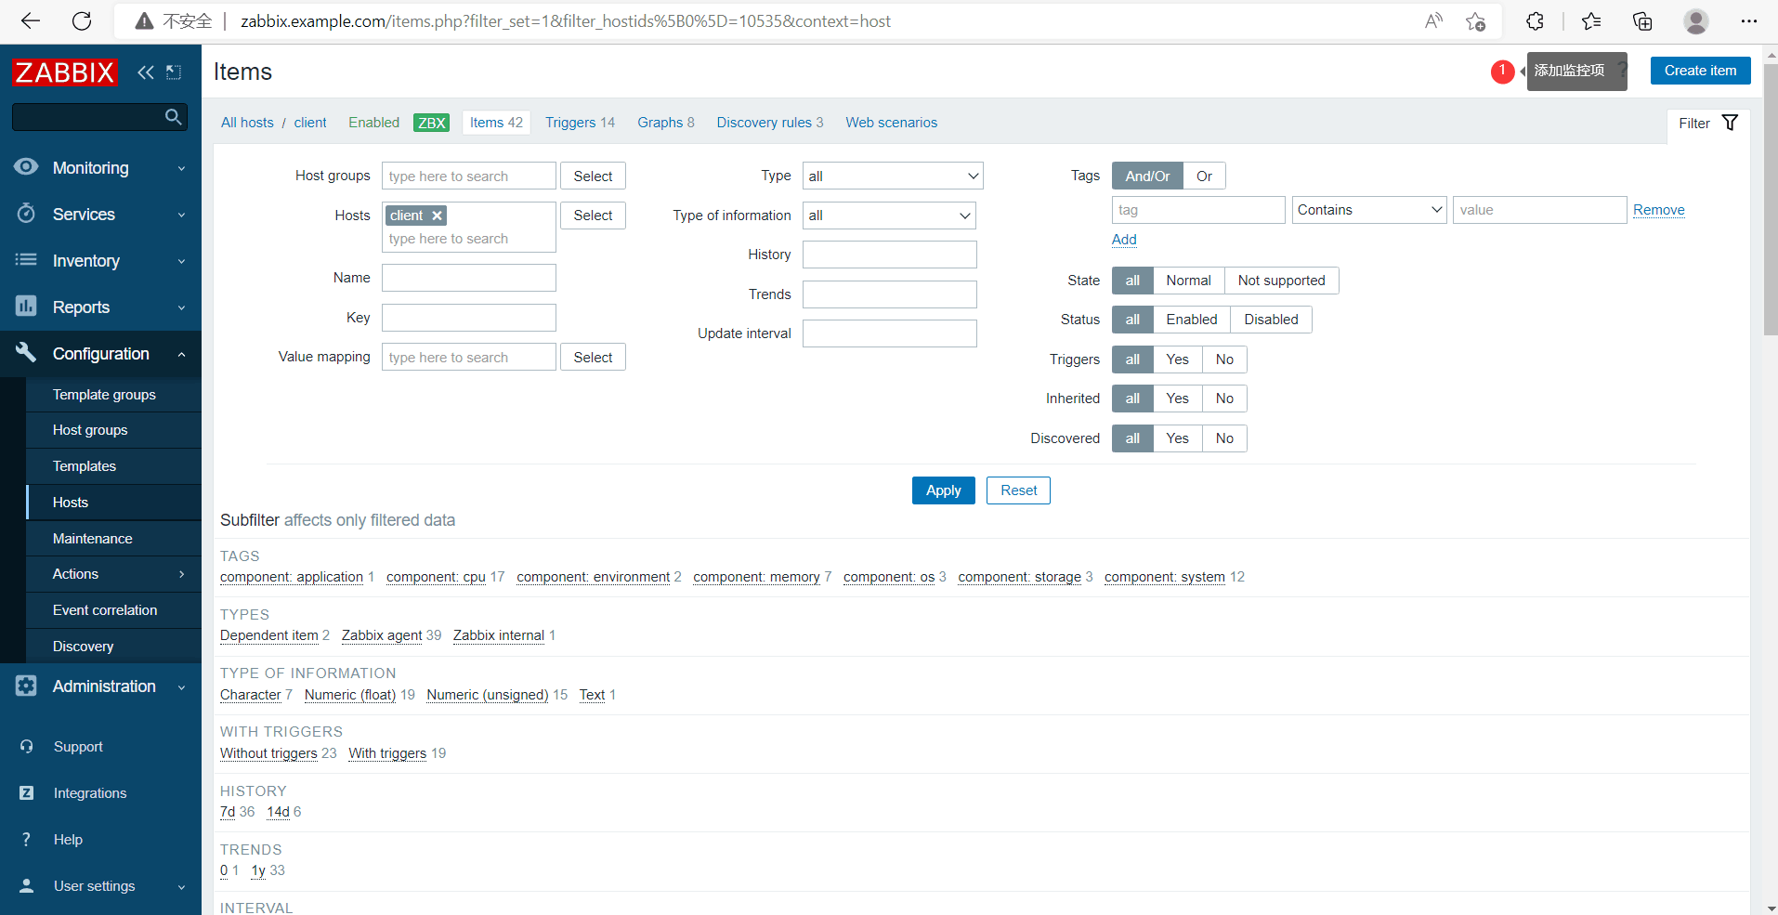Screen dimensions: 1778x915
Task: Remove the client host tag
Action: (x=437, y=216)
